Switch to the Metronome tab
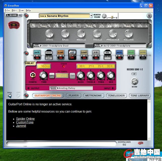This screenshot has width=162, height=161. [x=93, y=96]
